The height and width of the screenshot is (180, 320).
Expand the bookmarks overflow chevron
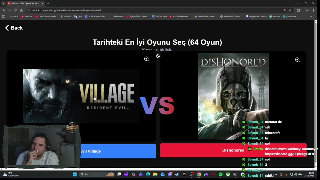click(x=311, y=16)
